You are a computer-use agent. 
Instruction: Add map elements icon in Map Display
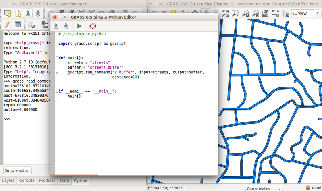(275, 13)
